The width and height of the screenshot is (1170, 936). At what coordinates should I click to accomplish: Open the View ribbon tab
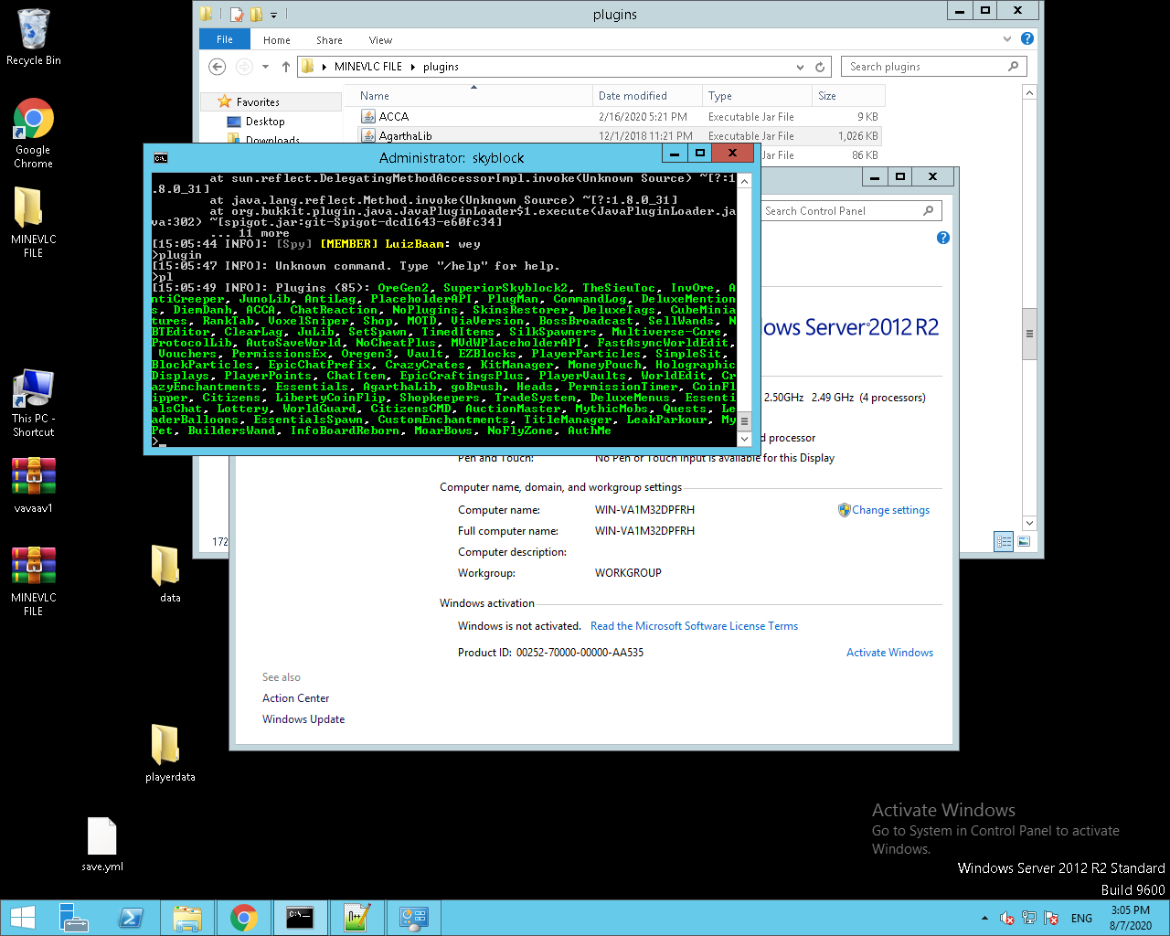coord(380,40)
